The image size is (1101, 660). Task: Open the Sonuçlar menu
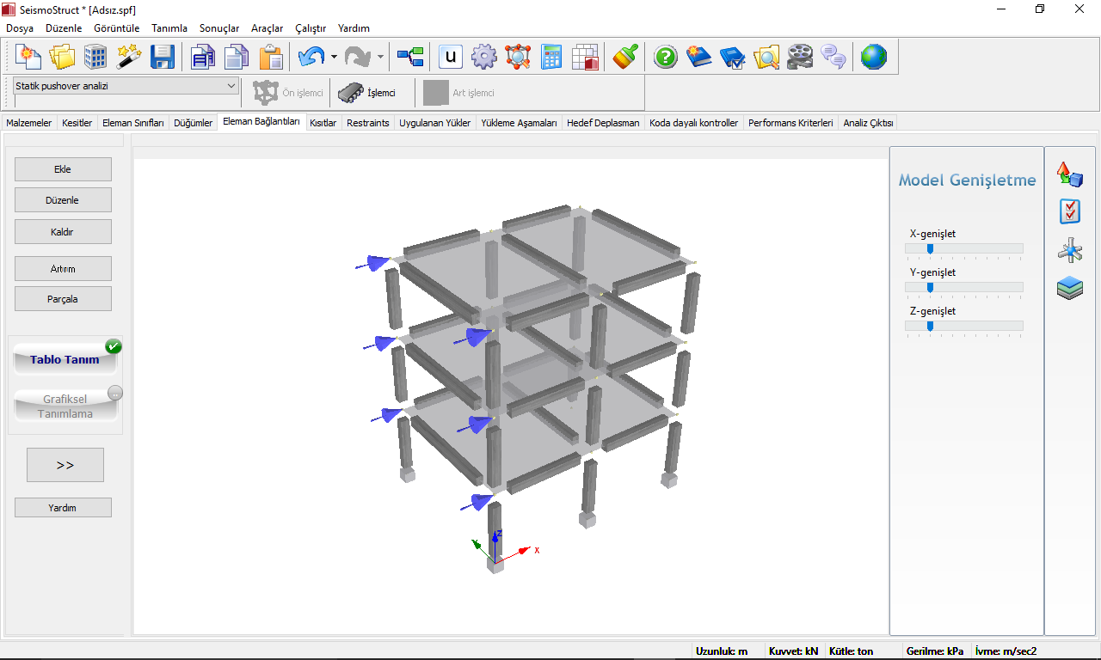[x=219, y=28]
